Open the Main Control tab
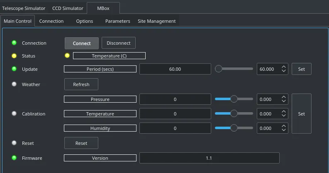This screenshot has width=329, height=173. (17, 21)
